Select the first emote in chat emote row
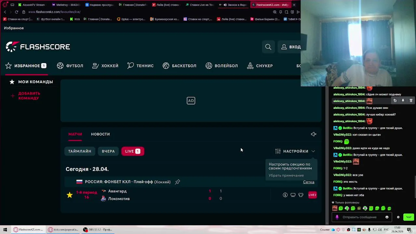Viewport: 416px width, 234px height. [335, 208]
